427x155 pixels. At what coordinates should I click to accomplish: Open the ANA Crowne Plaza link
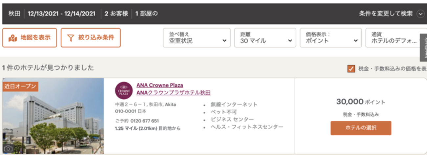[x=160, y=85]
